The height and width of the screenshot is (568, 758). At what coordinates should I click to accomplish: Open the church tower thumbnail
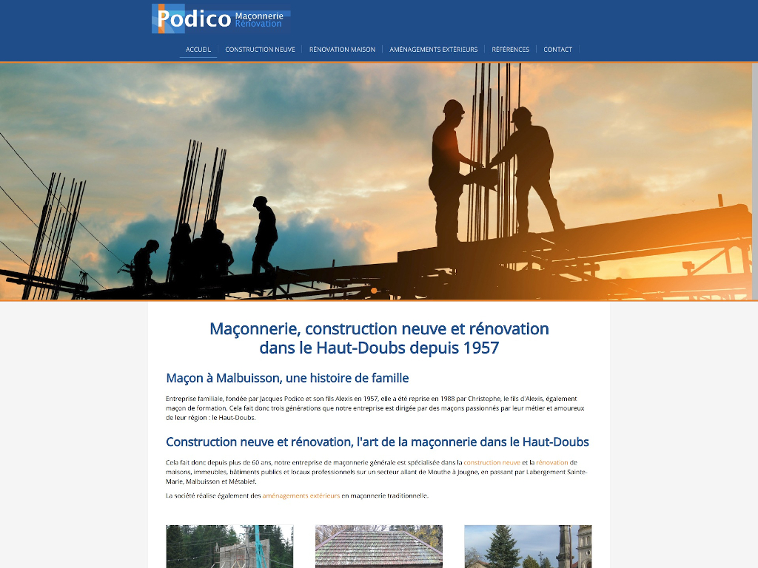pos(527,546)
